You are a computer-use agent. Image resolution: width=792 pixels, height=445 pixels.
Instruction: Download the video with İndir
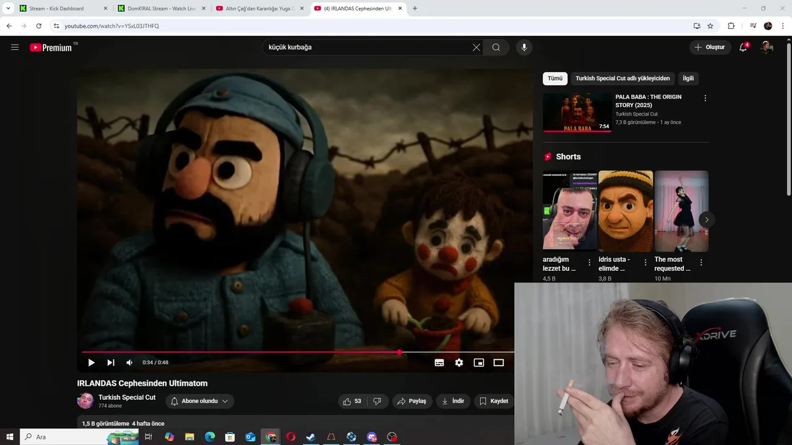coord(452,401)
